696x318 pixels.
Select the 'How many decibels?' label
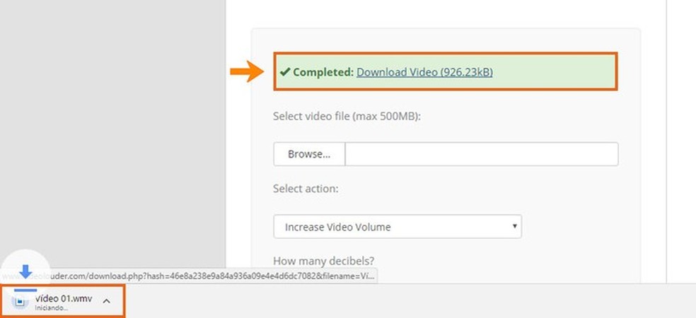pyautogui.click(x=323, y=260)
